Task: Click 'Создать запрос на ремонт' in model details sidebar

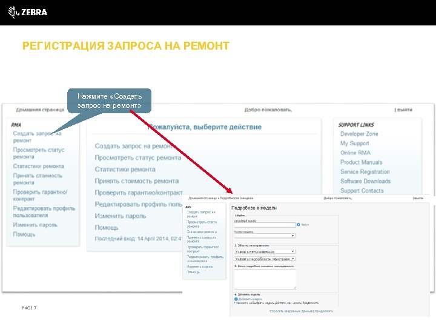Action: (x=201, y=214)
